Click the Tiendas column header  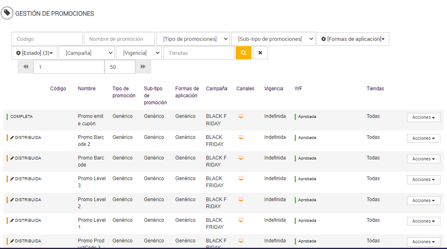[375, 89]
